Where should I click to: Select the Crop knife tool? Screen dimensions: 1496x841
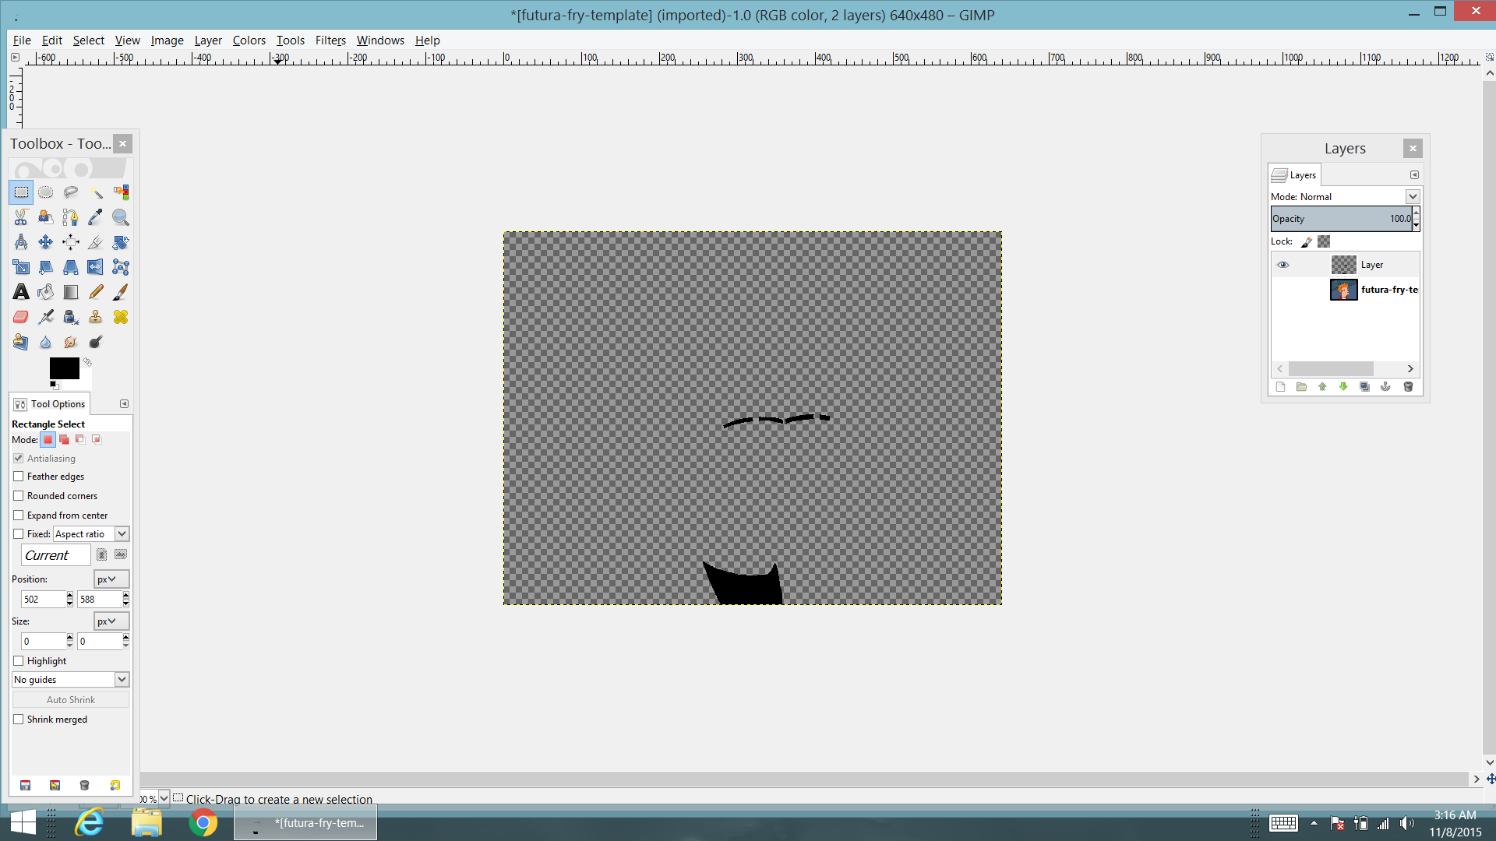coord(96,242)
